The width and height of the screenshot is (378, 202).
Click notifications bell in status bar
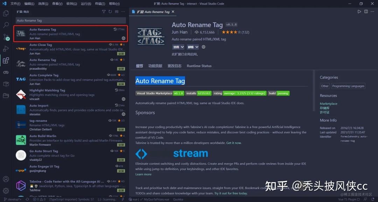pos(373,199)
